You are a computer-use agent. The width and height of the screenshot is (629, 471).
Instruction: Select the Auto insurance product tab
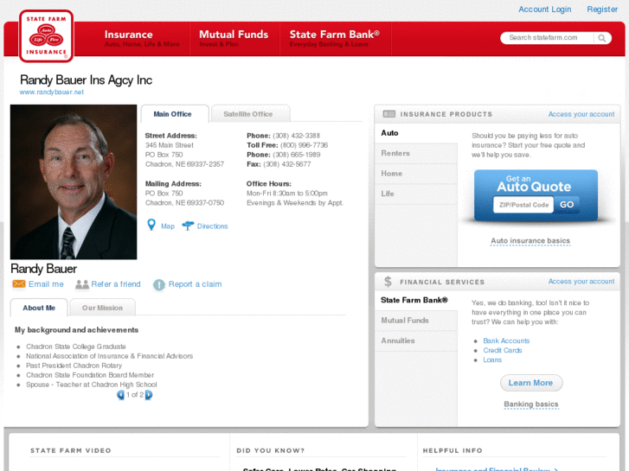tap(416, 133)
